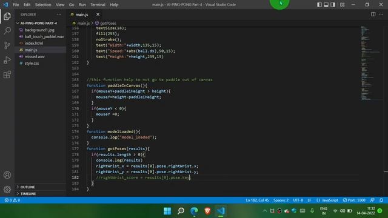Open the Search view in activity bar

(7, 31)
